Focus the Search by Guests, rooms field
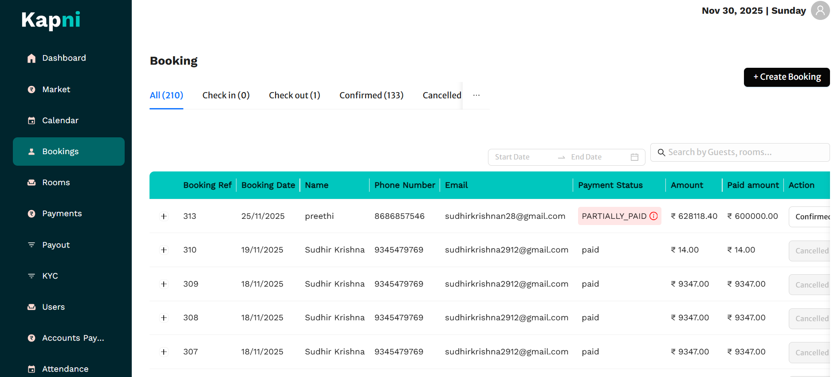The width and height of the screenshot is (834, 377). click(x=745, y=152)
